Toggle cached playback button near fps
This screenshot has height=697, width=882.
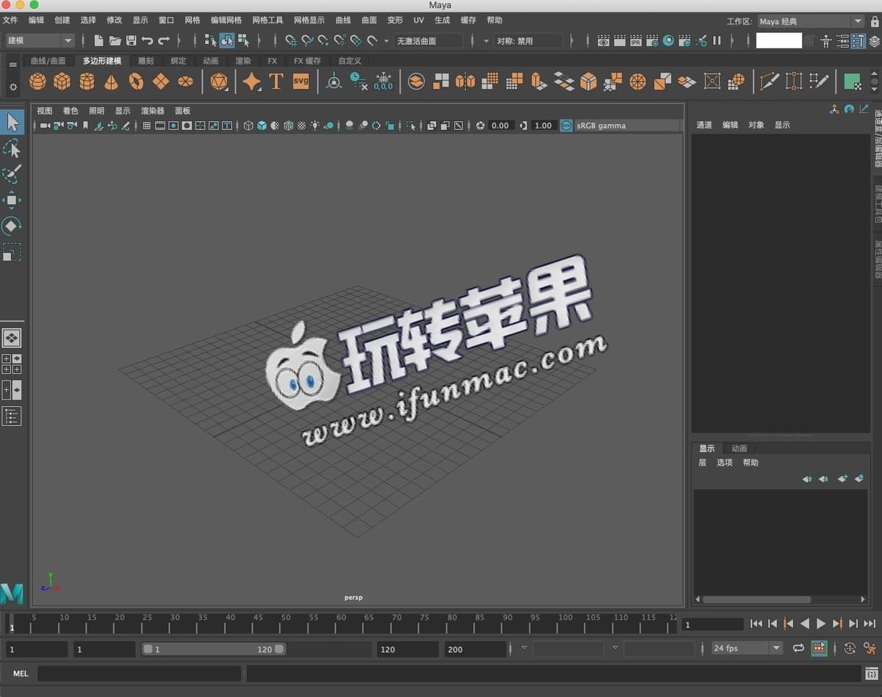819,648
